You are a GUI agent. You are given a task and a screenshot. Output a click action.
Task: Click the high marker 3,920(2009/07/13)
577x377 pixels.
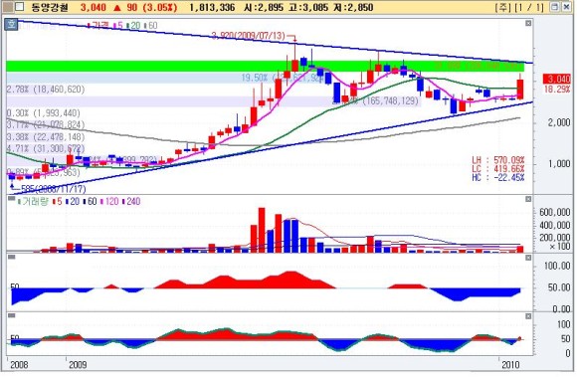point(249,36)
